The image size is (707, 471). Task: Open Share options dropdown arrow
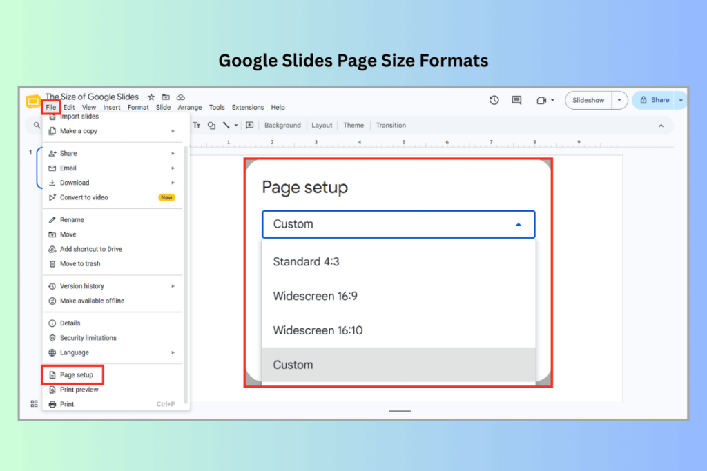(681, 100)
